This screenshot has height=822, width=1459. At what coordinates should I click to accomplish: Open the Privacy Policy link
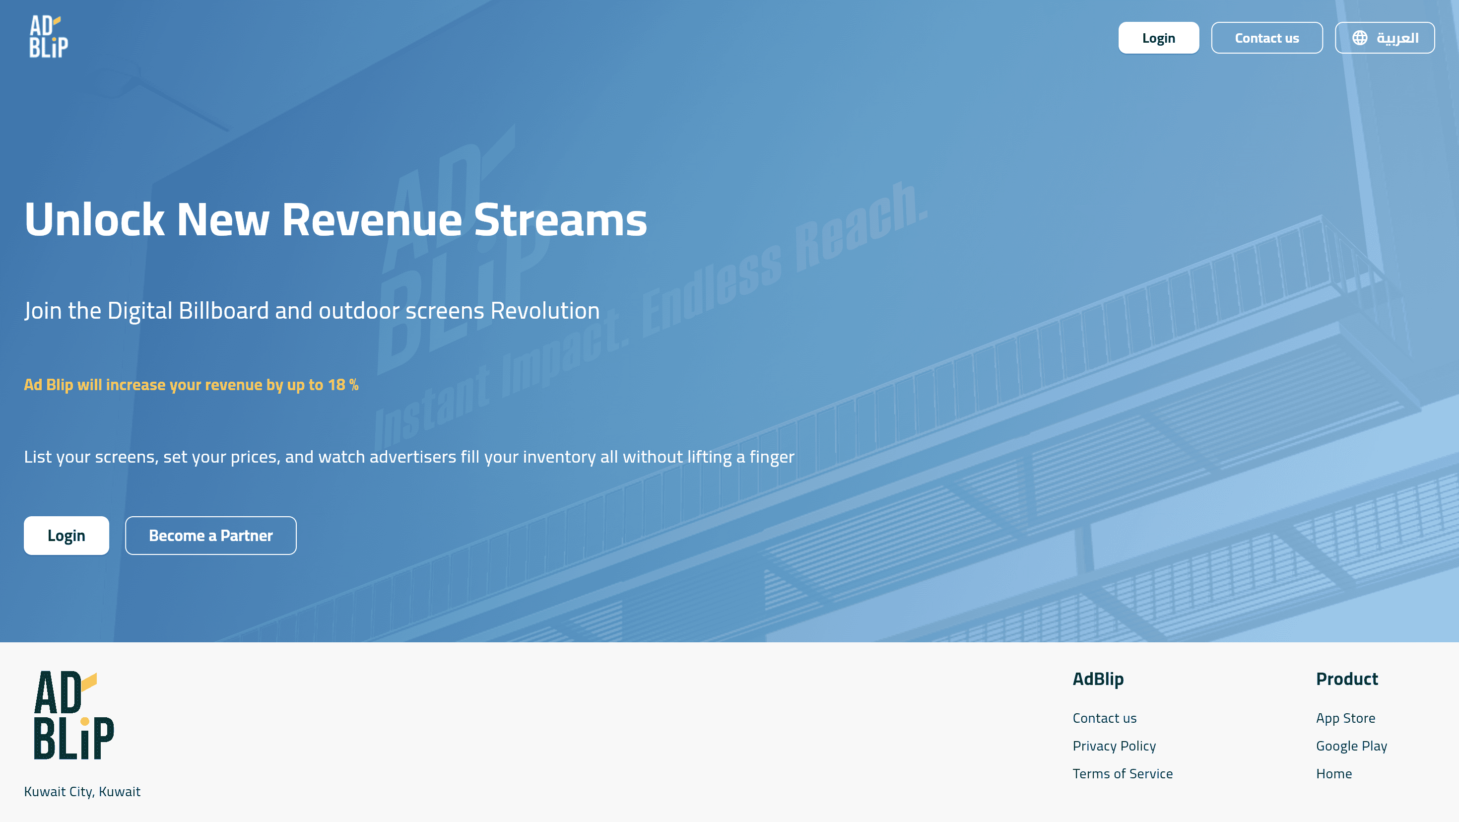(x=1114, y=746)
